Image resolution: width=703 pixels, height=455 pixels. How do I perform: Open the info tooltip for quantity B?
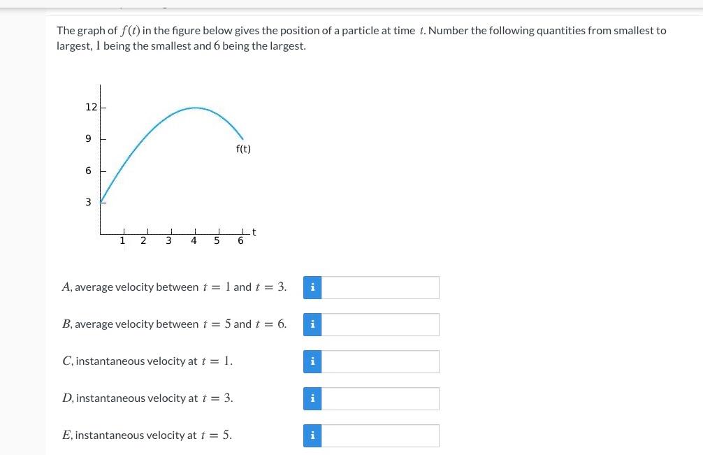(312, 324)
